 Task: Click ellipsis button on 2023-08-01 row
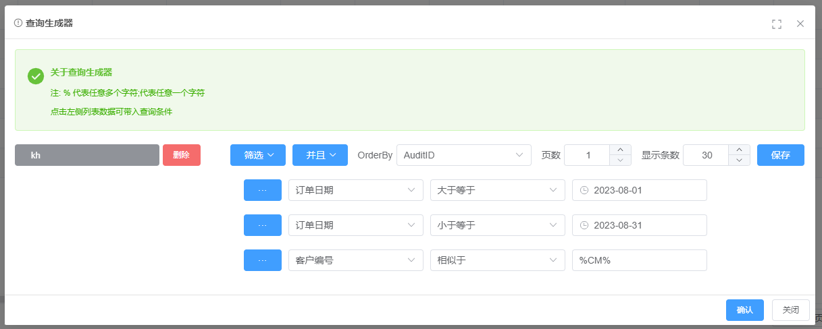click(263, 190)
